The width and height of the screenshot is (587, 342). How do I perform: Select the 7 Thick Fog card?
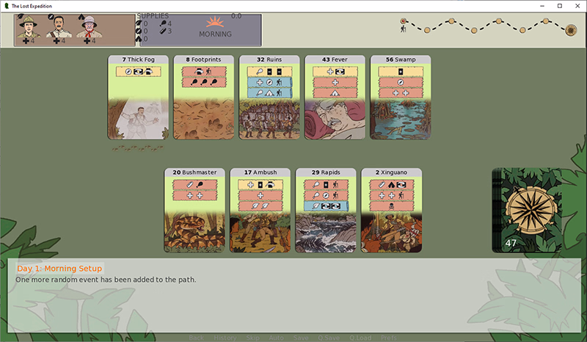138,98
